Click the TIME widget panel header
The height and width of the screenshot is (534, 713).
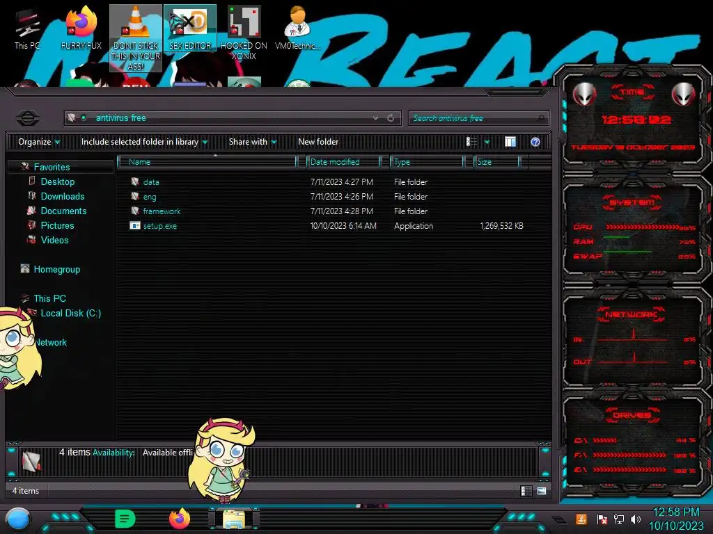pos(632,92)
